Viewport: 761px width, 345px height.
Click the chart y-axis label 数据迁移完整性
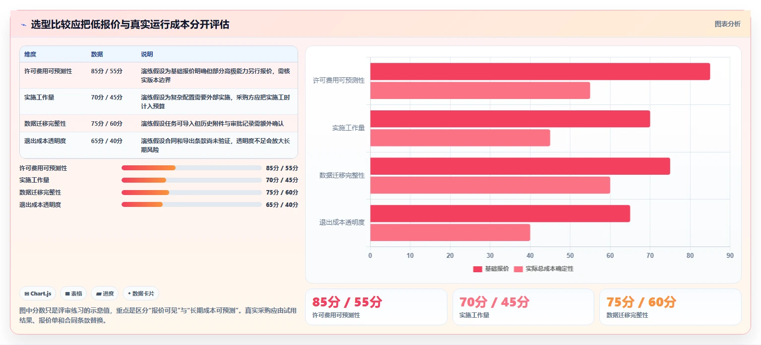coord(342,175)
